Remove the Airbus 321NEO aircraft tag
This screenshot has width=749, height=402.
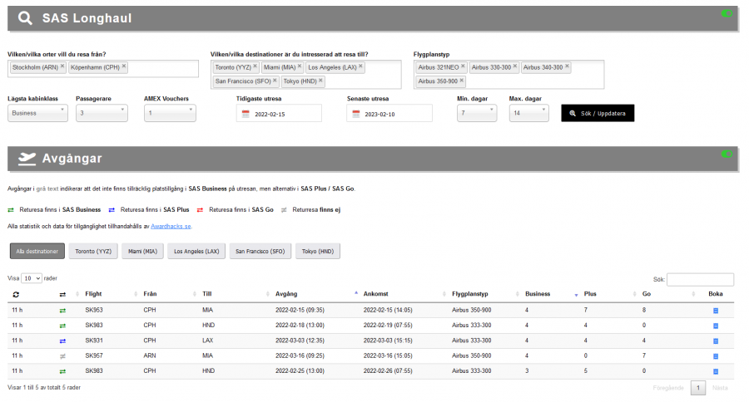[x=463, y=66]
